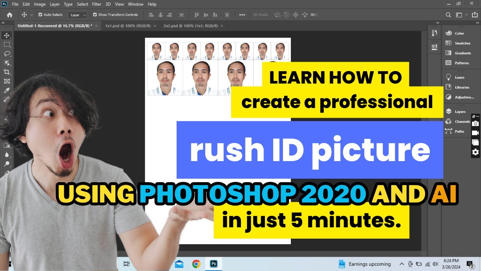The height and width of the screenshot is (271, 481).
Task: Toggle Show Transform Controls checkbox
Action: 95,15
